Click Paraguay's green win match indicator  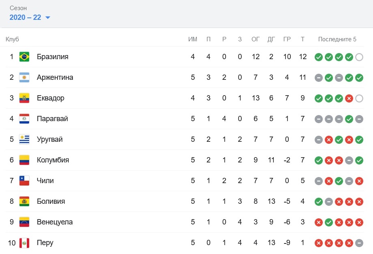click(349, 119)
